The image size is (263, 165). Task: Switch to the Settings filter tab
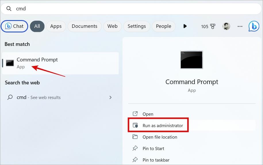[x=137, y=26]
